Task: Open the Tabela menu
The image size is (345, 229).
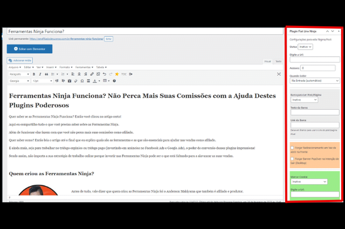Action: [101, 67]
